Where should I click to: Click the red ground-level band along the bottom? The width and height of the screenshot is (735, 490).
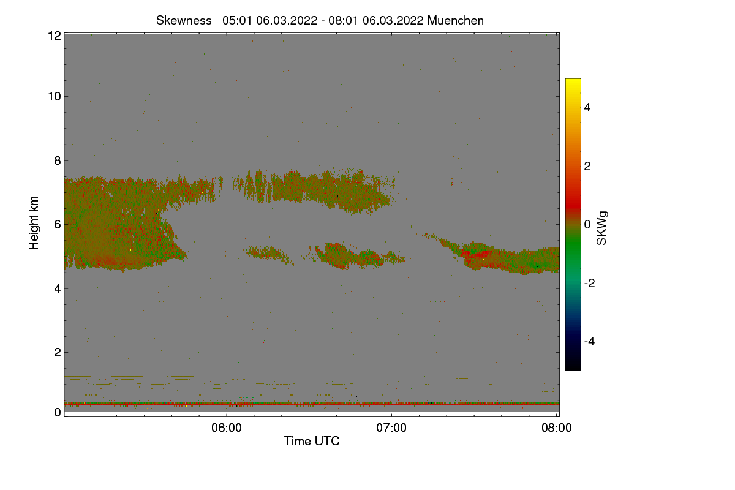(312, 404)
